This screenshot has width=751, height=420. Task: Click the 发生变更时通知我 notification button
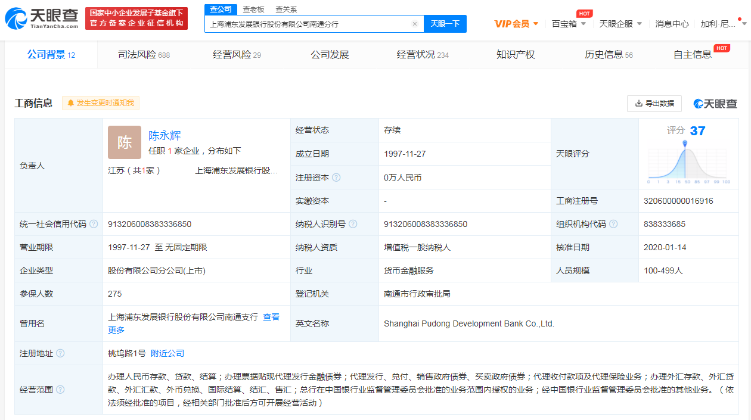click(100, 103)
